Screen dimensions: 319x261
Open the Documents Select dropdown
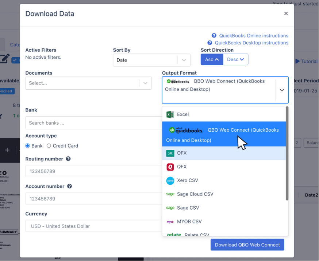pyautogui.click(x=88, y=83)
